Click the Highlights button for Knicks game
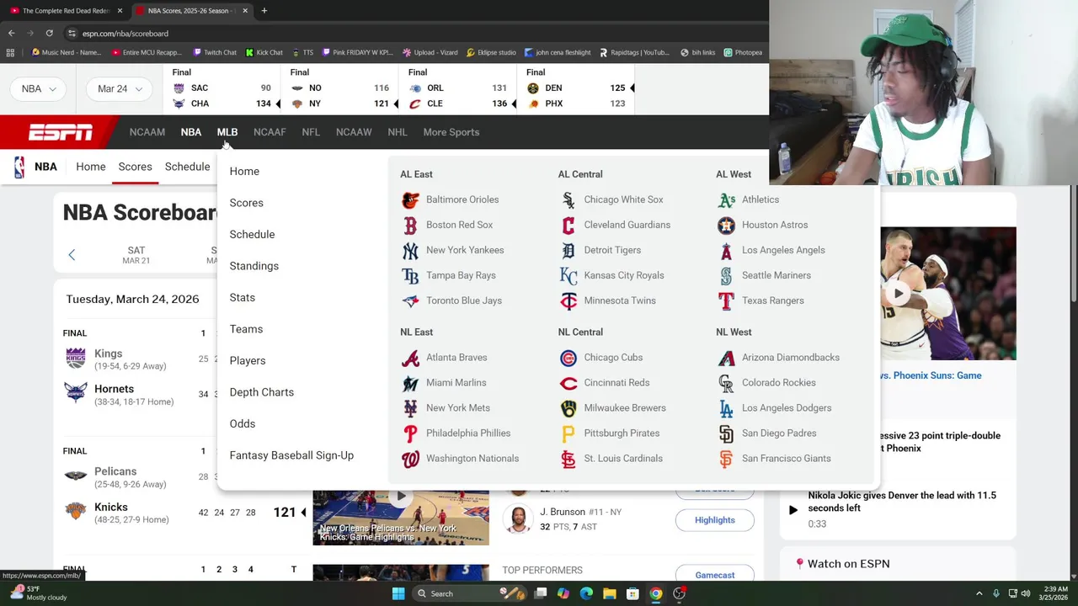1078x606 pixels. (x=715, y=520)
